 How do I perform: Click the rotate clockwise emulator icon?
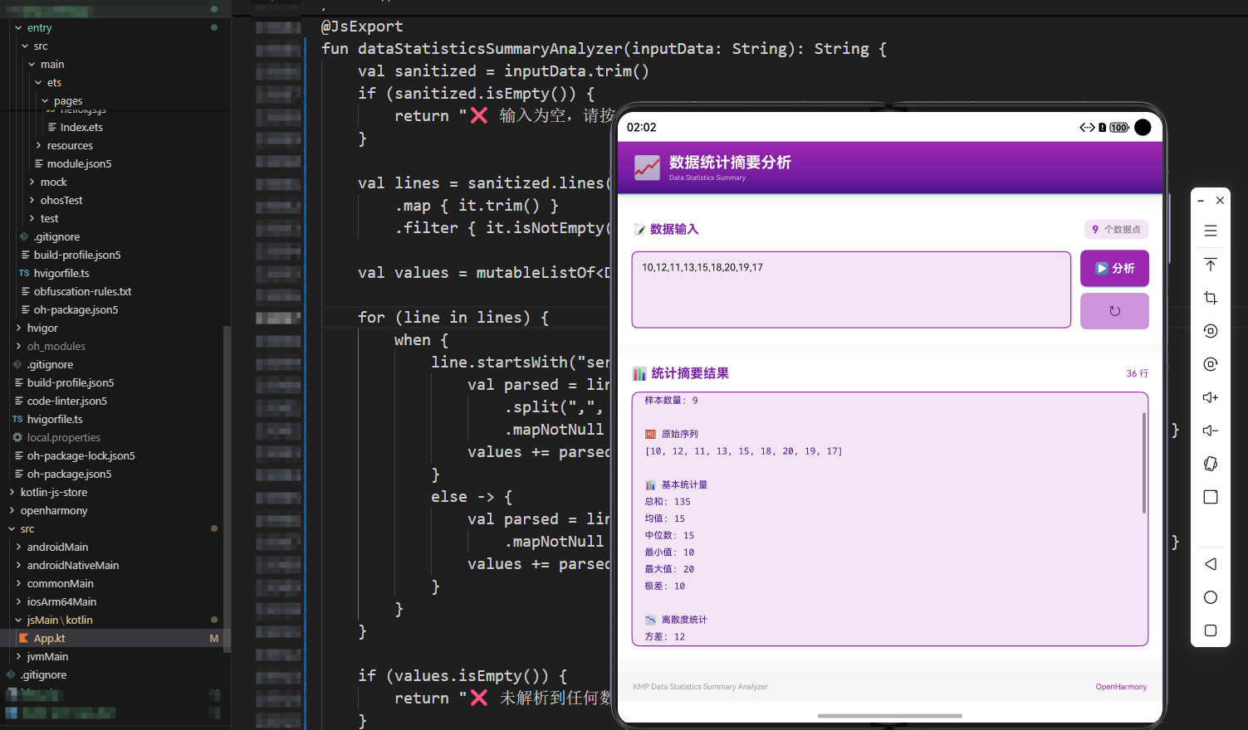coord(1211,364)
